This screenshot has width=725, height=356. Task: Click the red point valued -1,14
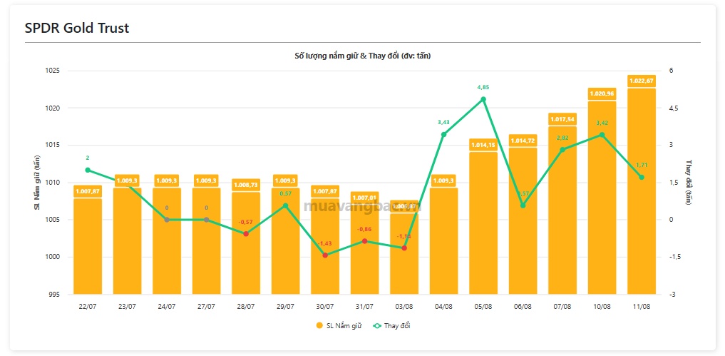coord(404,248)
